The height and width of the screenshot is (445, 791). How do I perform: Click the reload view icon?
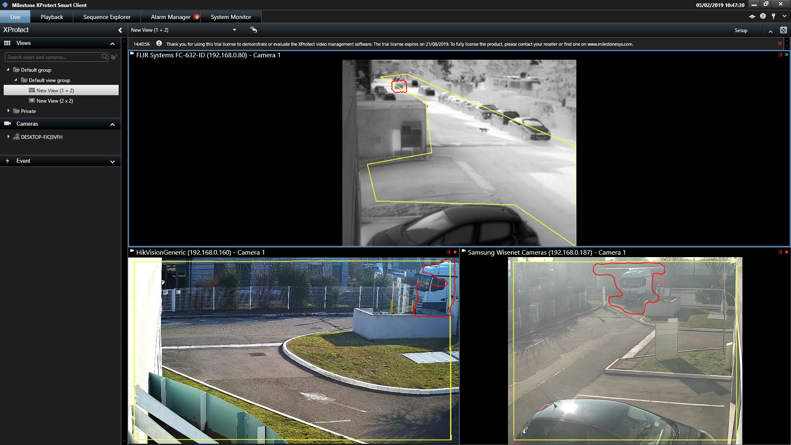coord(253,30)
